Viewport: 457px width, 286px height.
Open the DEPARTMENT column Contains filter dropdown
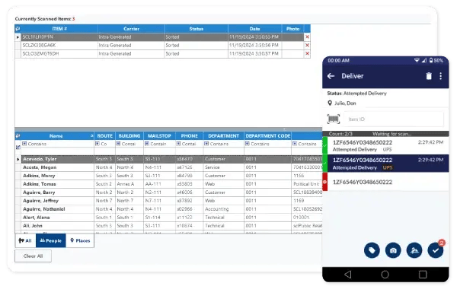(206, 144)
